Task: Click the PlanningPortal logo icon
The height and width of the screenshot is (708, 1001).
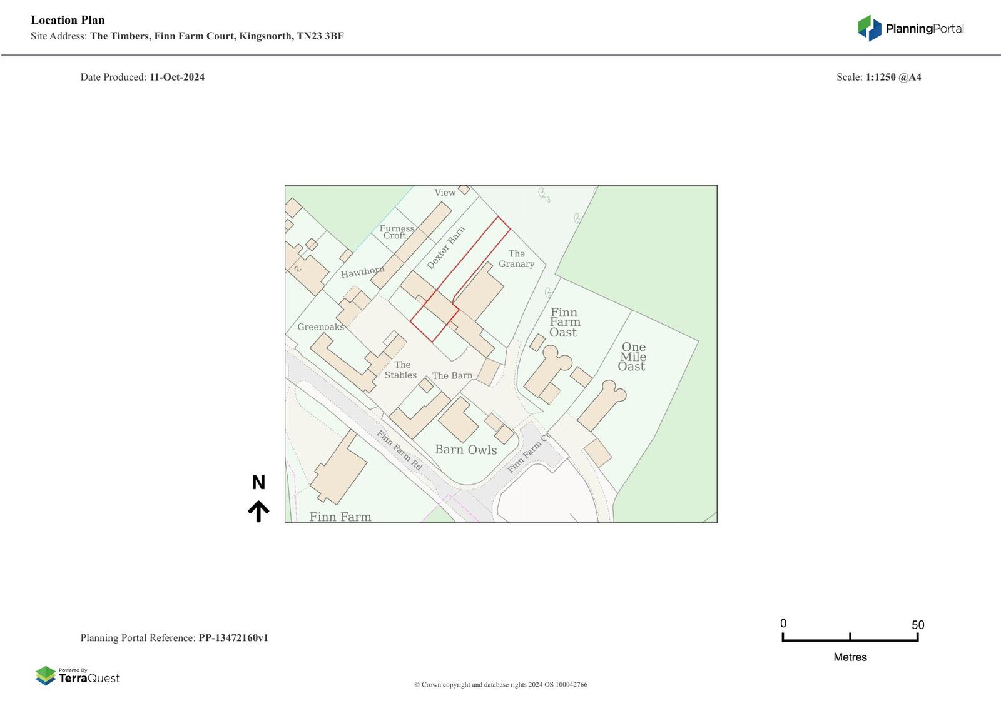Action: [869, 28]
